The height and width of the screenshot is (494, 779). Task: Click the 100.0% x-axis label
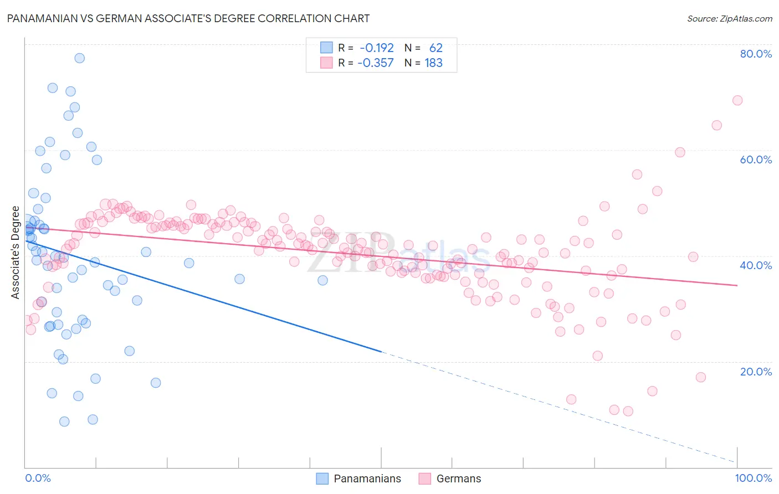click(754, 478)
